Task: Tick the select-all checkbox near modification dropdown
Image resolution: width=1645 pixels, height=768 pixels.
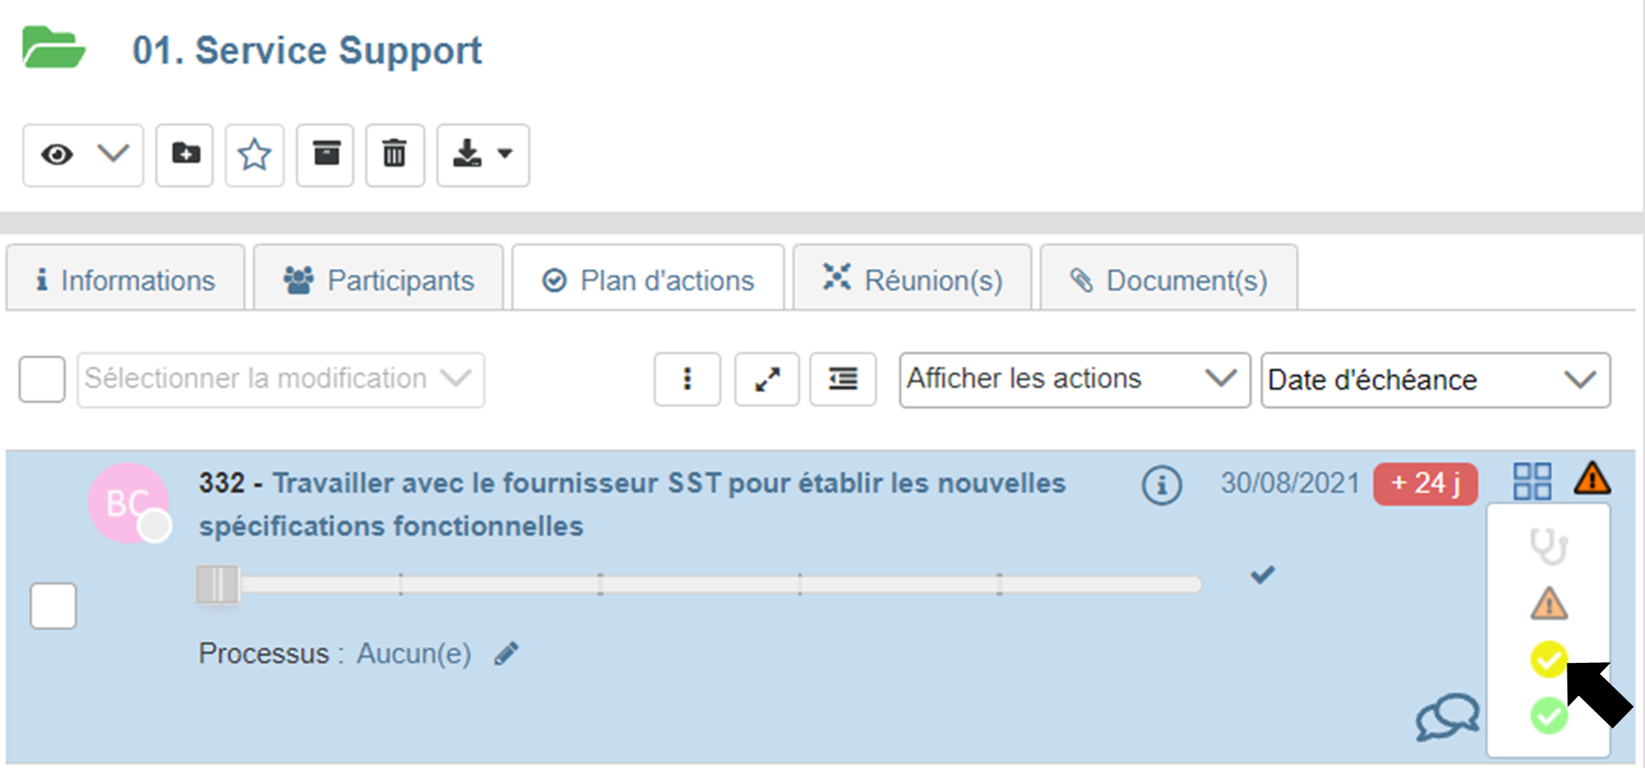Action: click(x=42, y=380)
